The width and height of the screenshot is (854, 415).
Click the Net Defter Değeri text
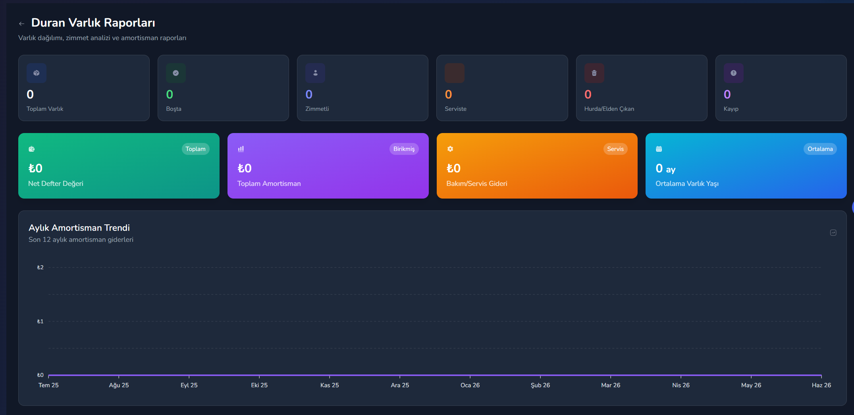pos(56,183)
